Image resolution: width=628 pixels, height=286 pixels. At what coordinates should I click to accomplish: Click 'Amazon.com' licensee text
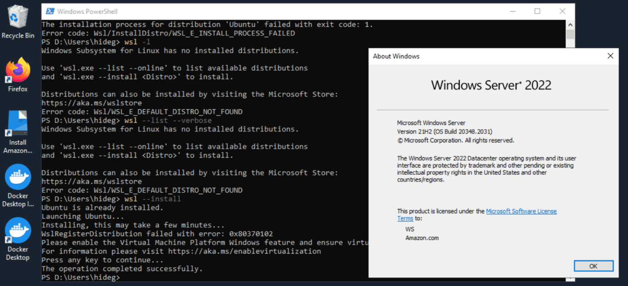[422, 238]
